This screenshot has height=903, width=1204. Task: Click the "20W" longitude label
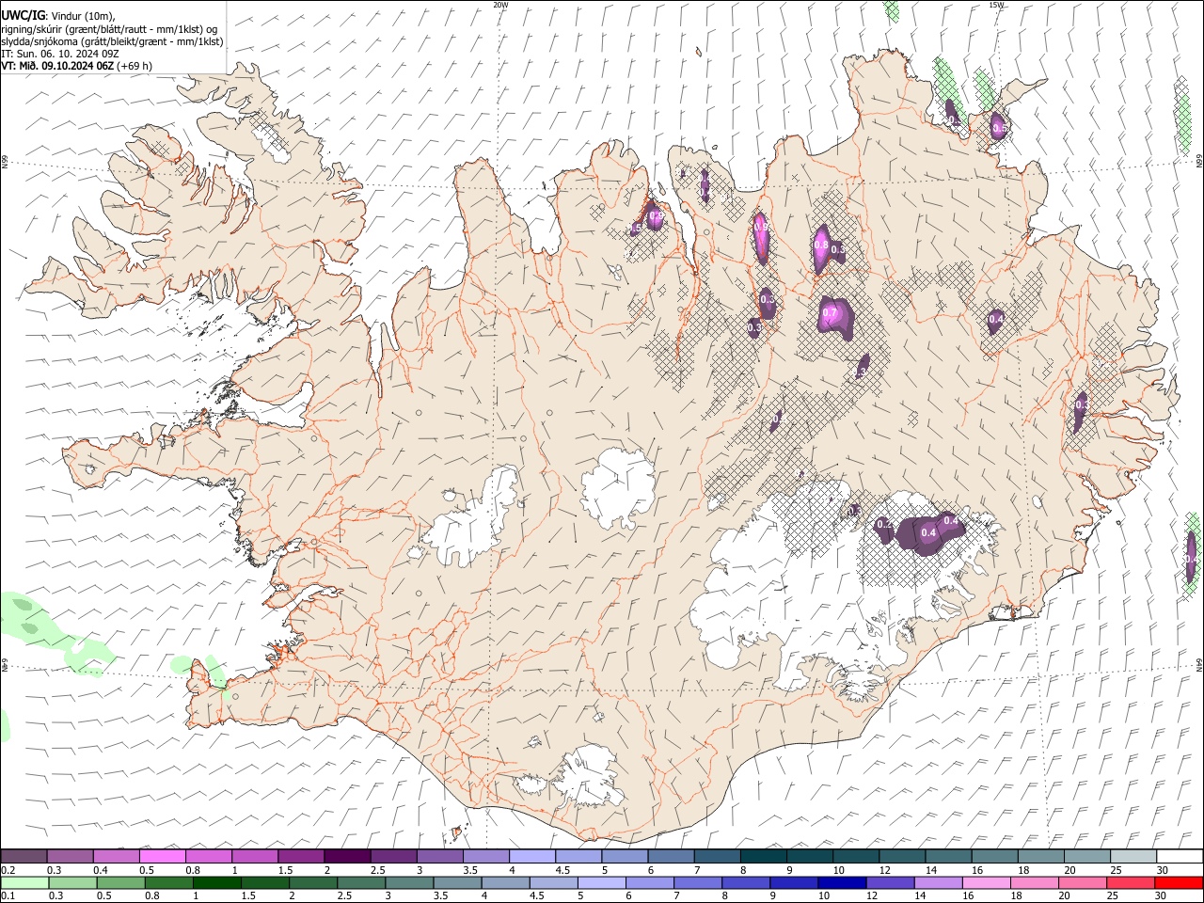pyautogui.click(x=500, y=5)
